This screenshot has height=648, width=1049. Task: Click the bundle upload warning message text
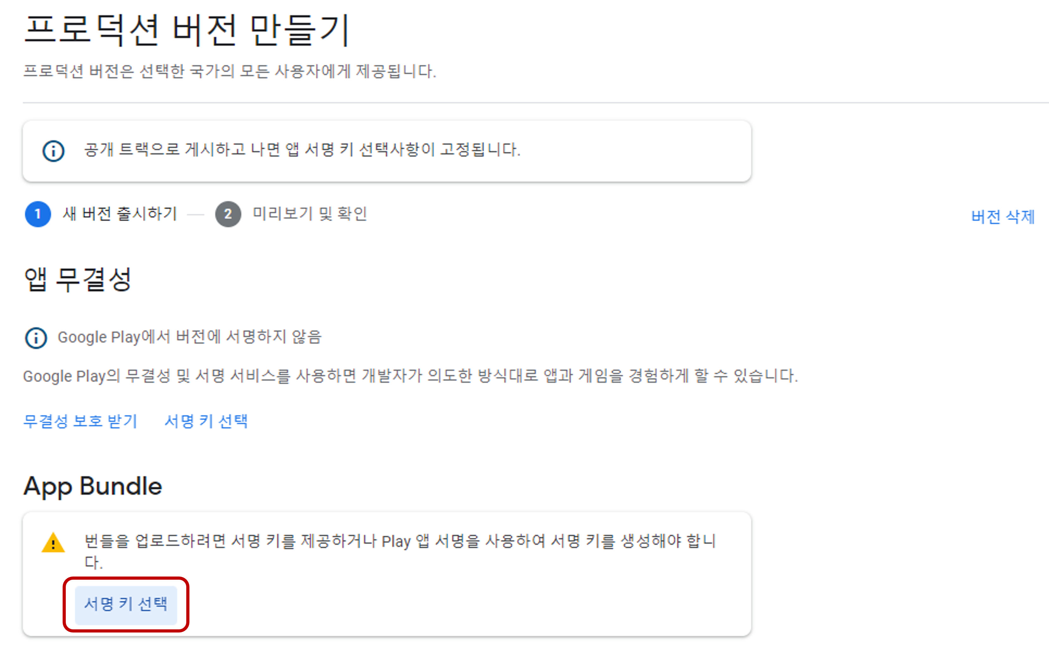(x=400, y=551)
